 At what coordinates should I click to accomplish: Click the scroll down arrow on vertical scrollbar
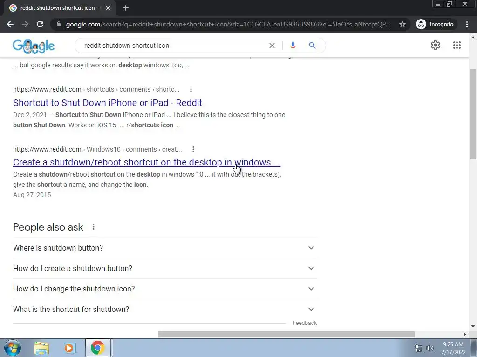[473, 327]
